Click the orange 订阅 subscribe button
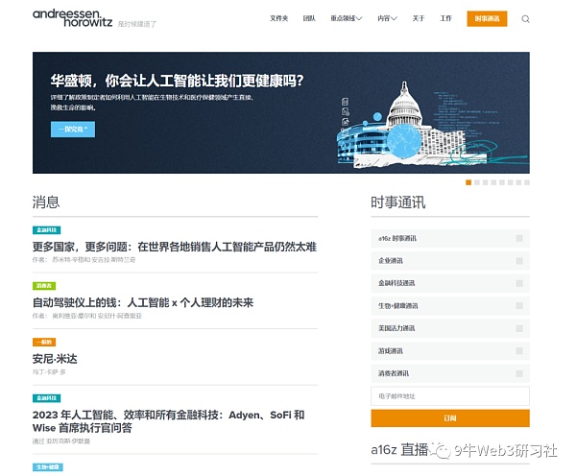Image resolution: width=576 pixels, height=476 pixels. click(449, 418)
